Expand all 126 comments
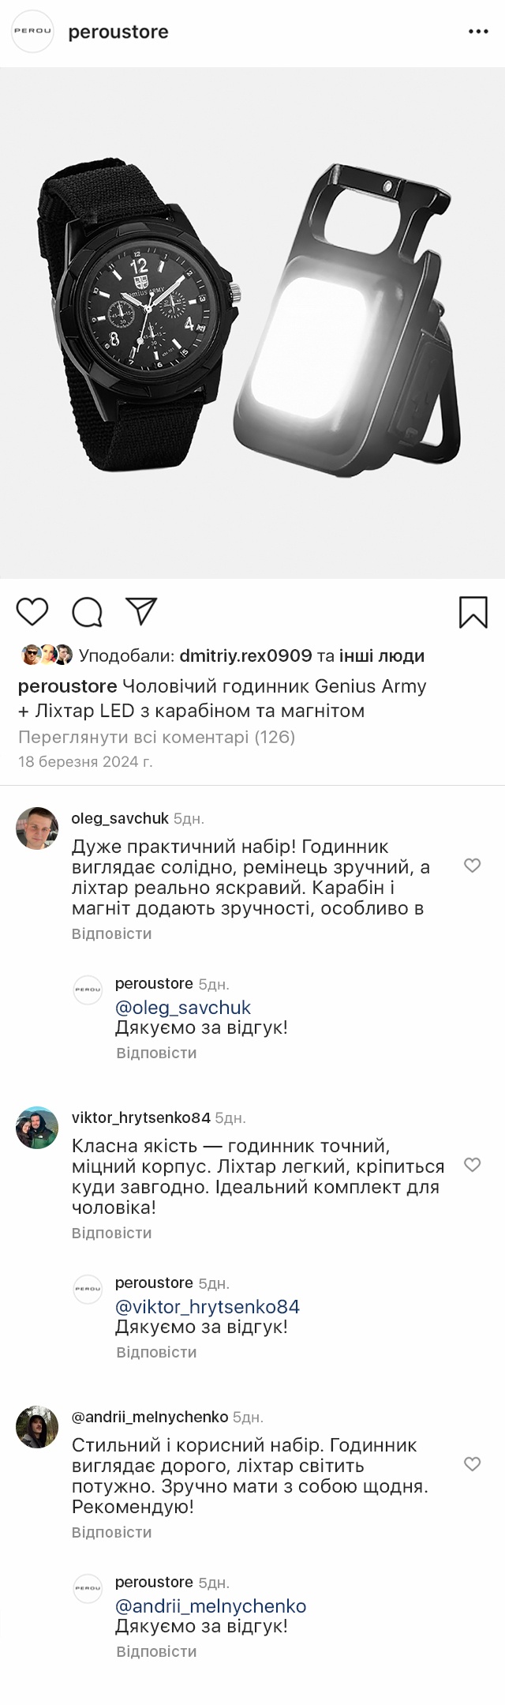The height and width of the screenshot is (1705, 505). tap(156, 737)
